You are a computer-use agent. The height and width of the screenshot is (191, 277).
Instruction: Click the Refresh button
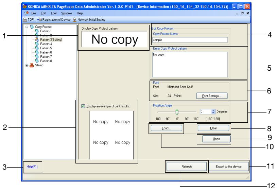point(187,167)
